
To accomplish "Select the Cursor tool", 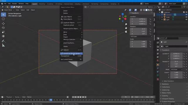I will pos(3,19).
